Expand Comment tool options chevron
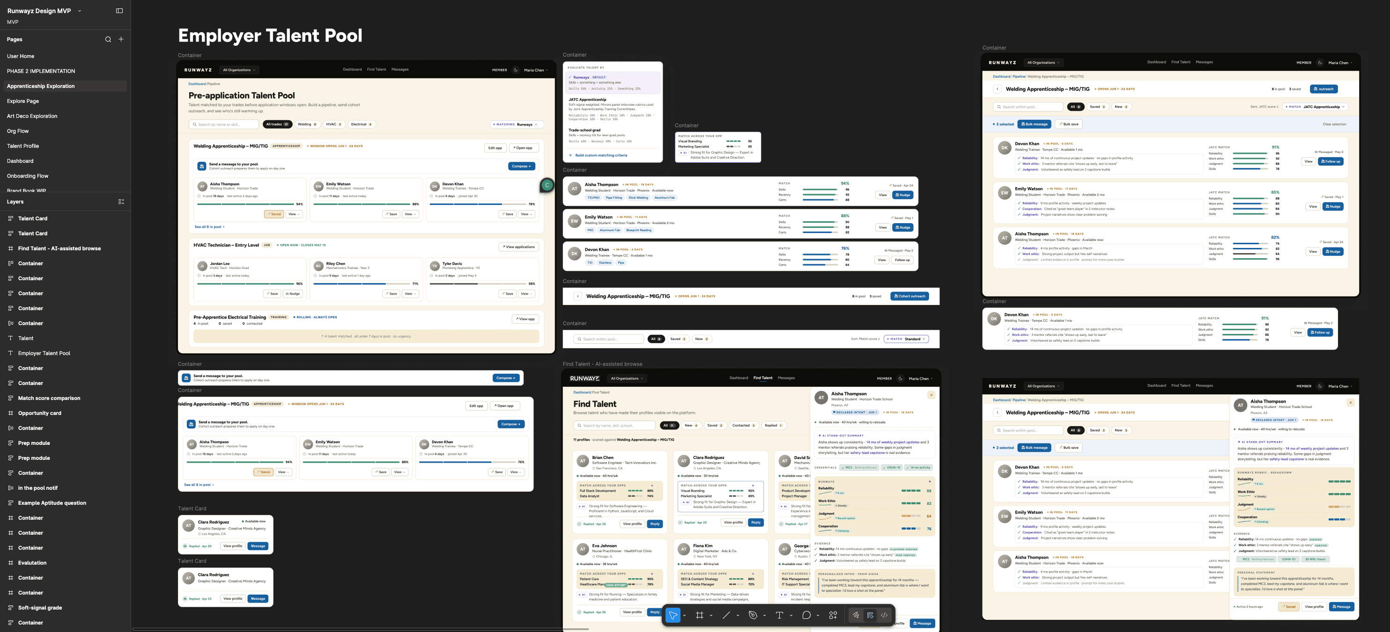This screenshot has width=1390, height=632. [818, 615]
